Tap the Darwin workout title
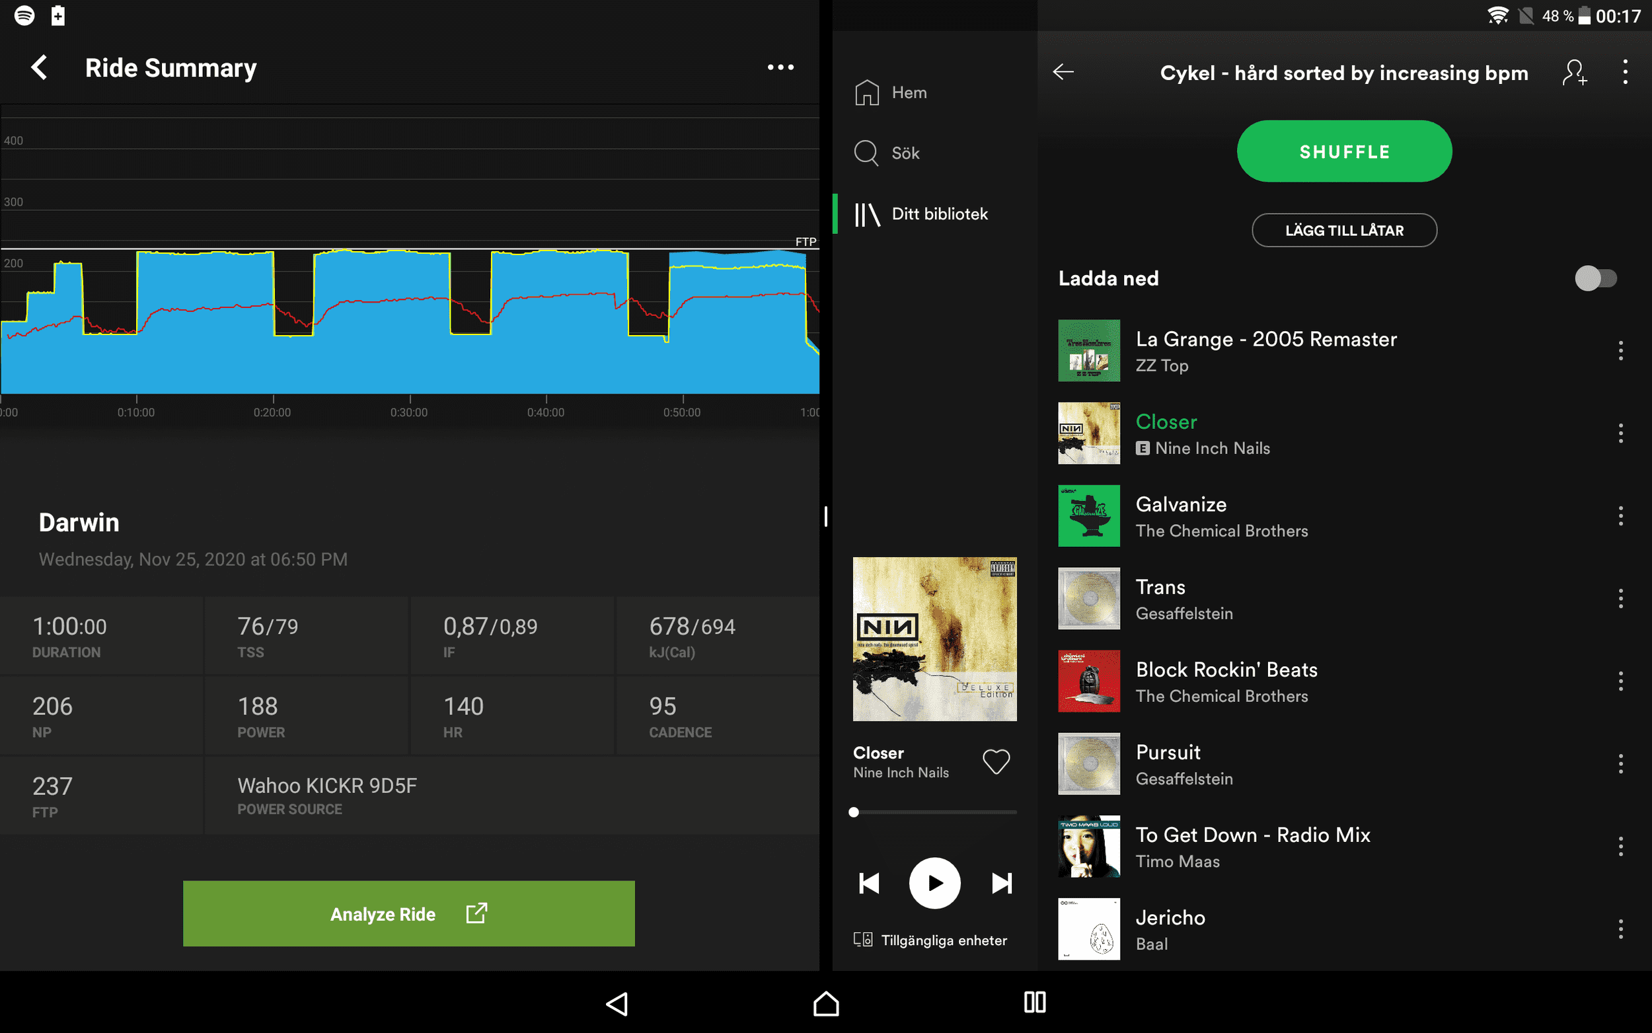 point(79,523)
